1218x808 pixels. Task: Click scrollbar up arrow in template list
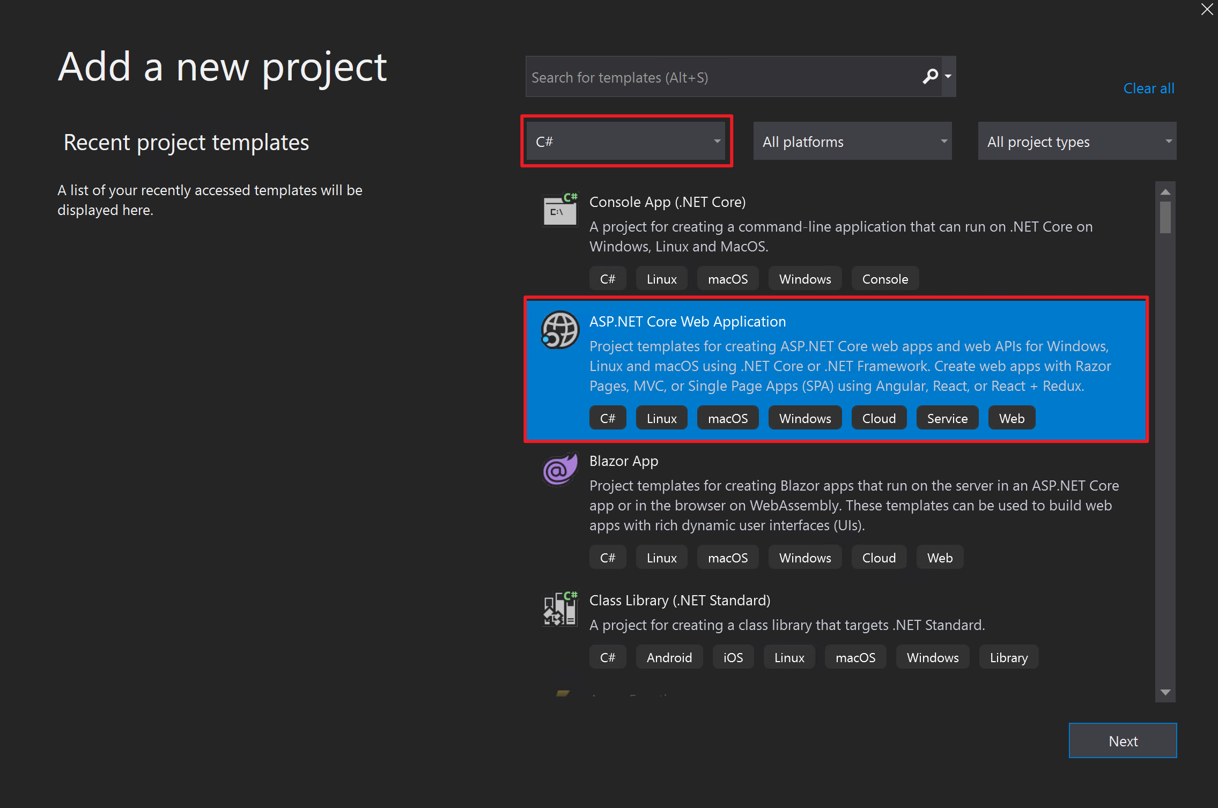click(x=1165, y=192)
